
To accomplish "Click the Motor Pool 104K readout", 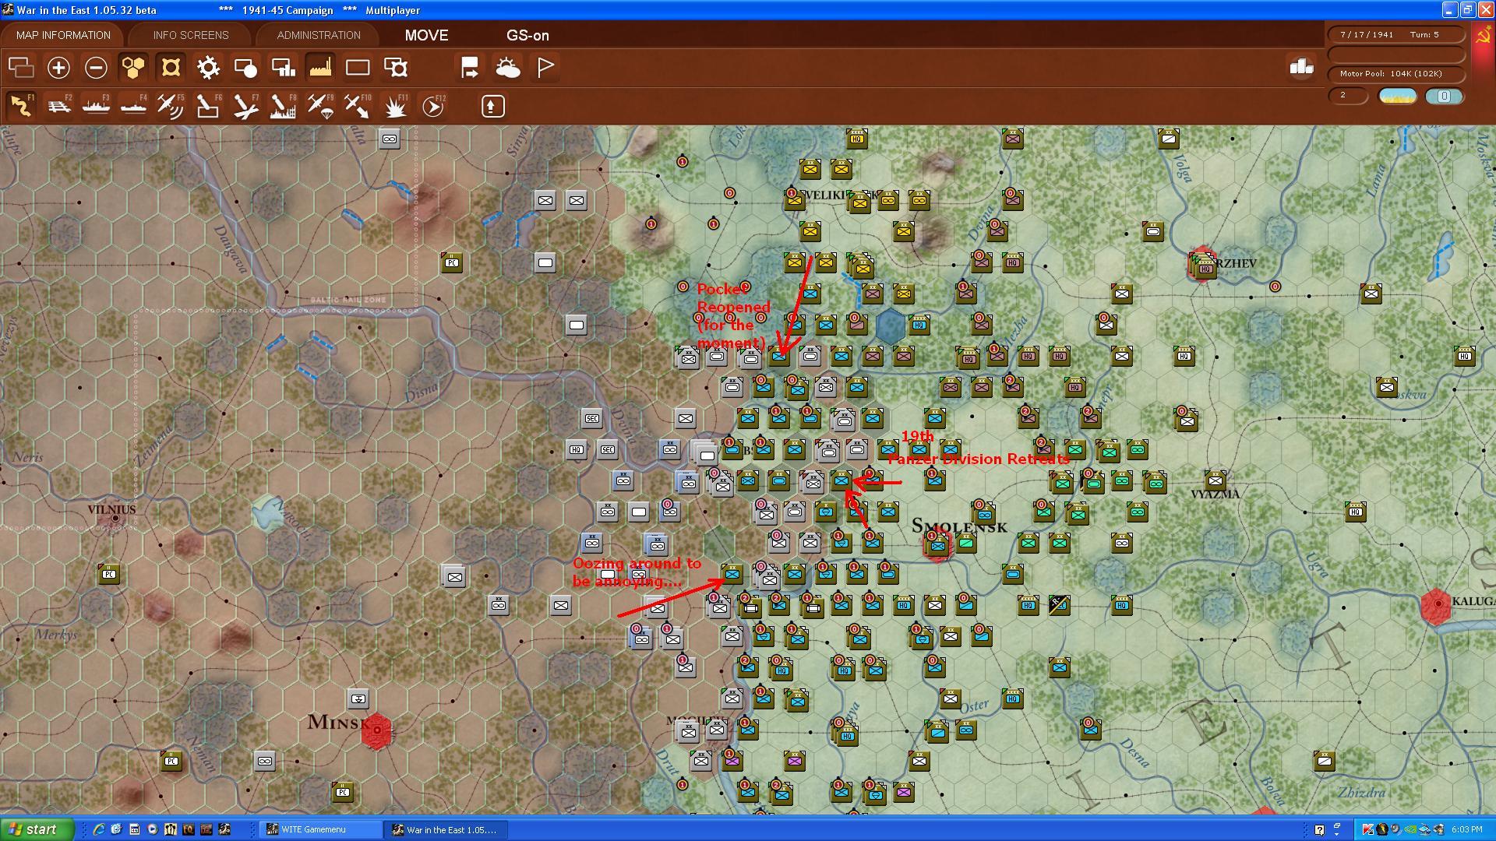I will (x=1396, y=73).
